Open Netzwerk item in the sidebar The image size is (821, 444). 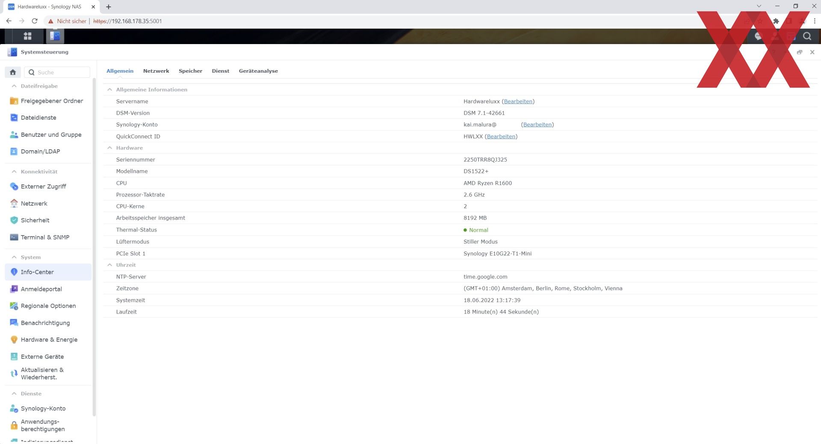tap(48, 204)
